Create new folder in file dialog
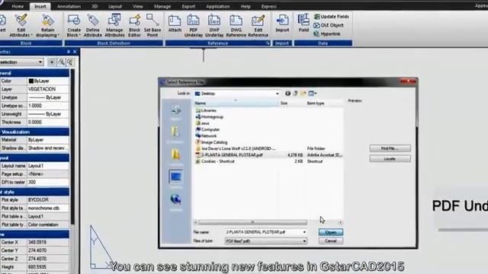The height and width of the screenshot is (274, 488). click(x=303, y=93)
